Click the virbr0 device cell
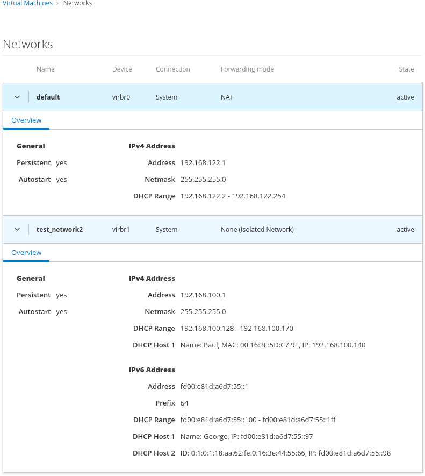 121,97
